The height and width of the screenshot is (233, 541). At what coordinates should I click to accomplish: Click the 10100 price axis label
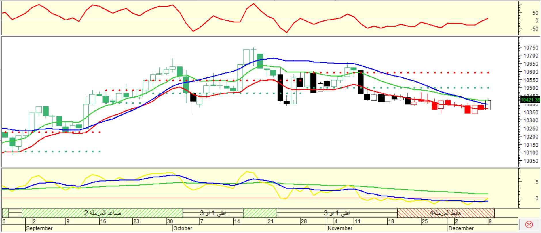click(531, 153)
